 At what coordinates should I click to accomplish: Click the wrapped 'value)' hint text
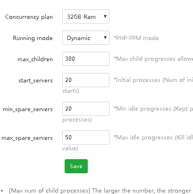(x=70, y=148)
